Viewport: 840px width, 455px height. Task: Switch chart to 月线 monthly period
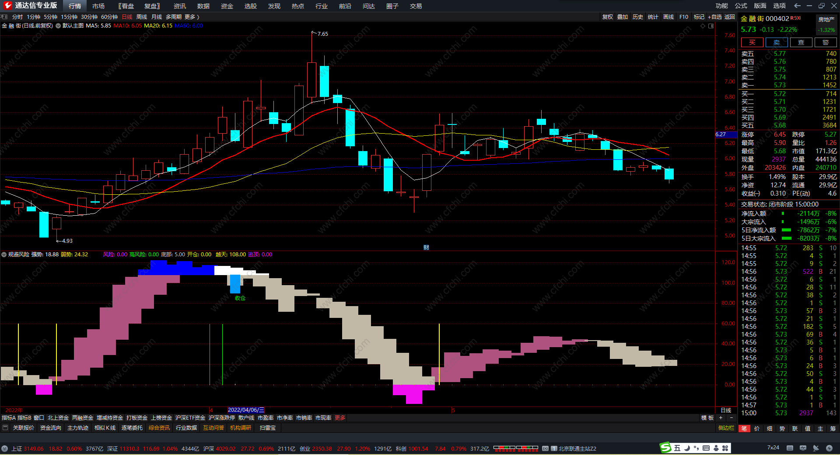[x=157, y=17]
